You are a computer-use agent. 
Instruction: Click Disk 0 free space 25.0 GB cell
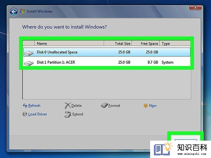(152, 52)
